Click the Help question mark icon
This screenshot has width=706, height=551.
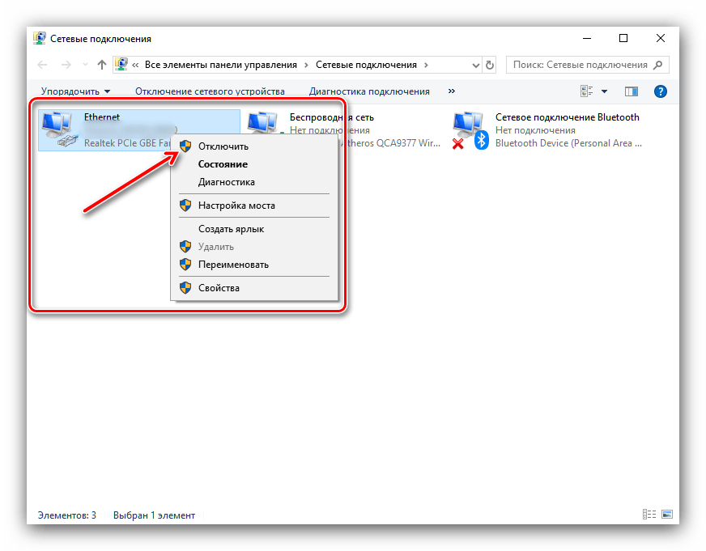660,91
